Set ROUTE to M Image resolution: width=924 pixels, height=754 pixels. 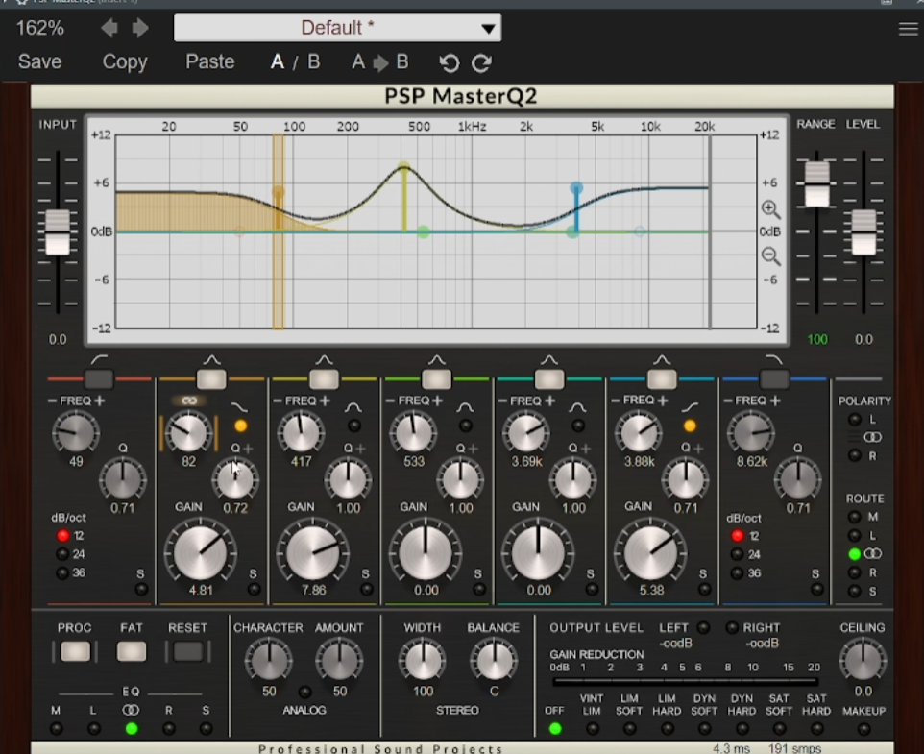[855, 517]
